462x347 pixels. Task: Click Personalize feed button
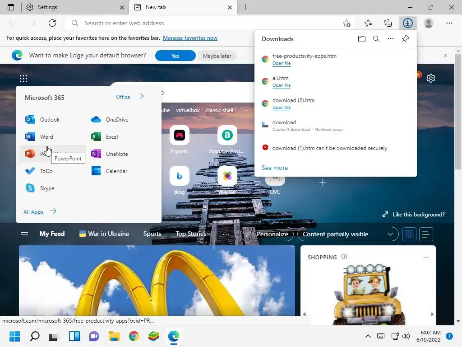(x=267, y=234)
